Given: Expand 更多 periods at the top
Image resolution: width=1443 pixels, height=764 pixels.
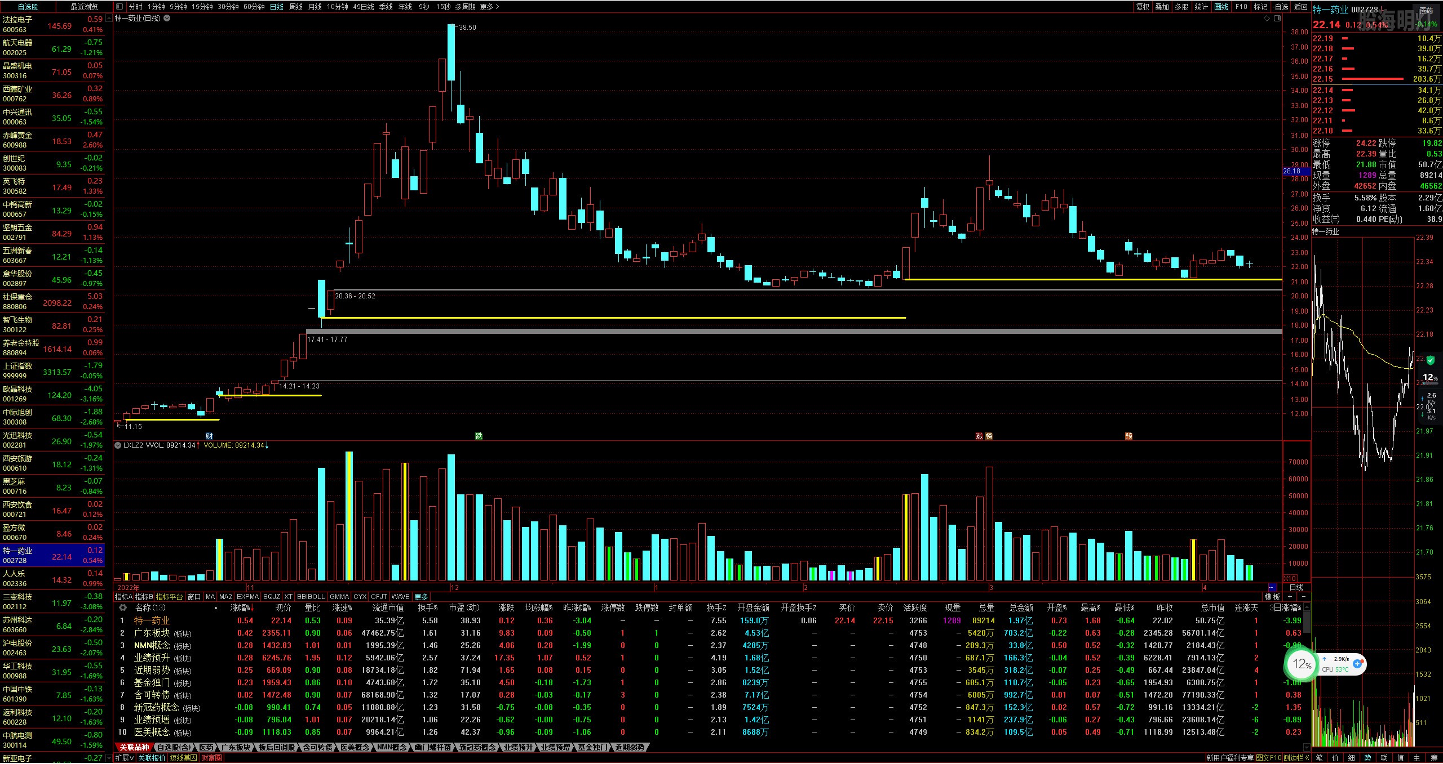Looking at the screenshot, I should click(489, 7).
